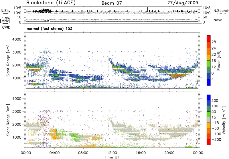The height and width of the screenshot is (159, 229).
Task: Click the '08:00' time tick label
Action: point(83,153)
